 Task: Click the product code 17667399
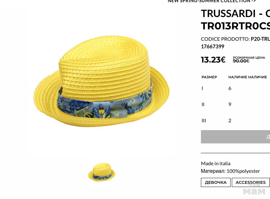213,46
